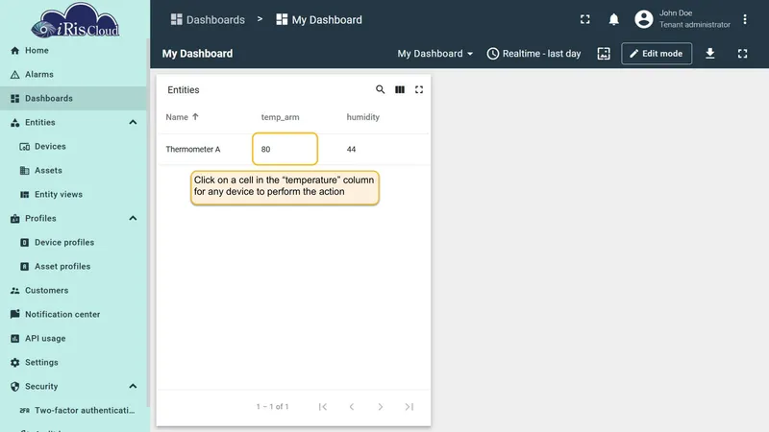Search in the Entities widget

click(x=380, y=89)
